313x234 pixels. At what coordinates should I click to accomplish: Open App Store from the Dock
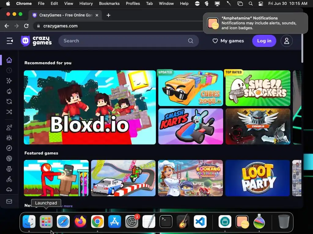coord(115,221)
